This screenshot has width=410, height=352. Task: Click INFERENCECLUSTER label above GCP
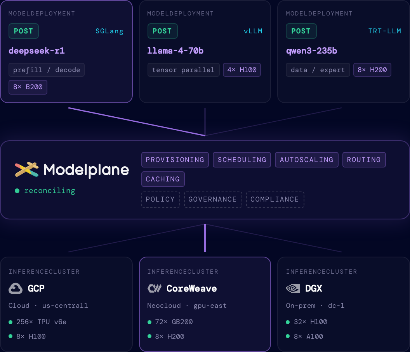[44, 272]
